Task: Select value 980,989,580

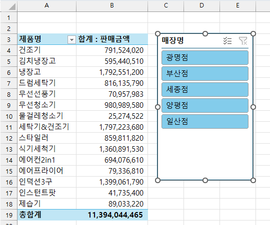Action: click(112, 105)
